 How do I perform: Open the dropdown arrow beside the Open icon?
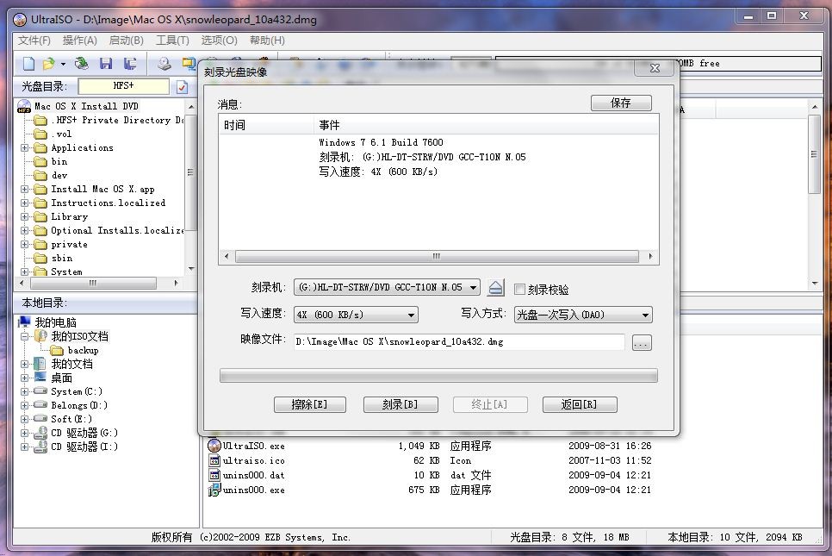tap(63, 65)
